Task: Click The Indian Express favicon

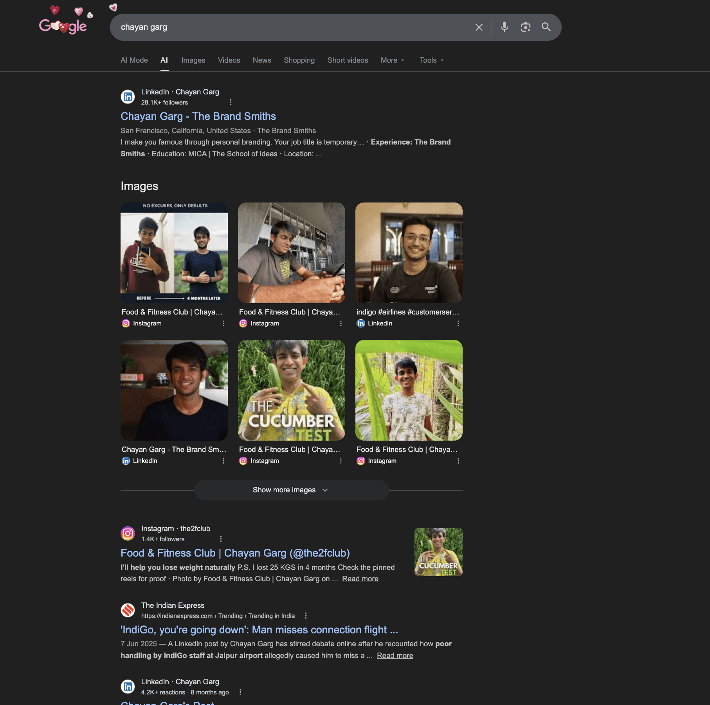Action: tap(128, 610)
